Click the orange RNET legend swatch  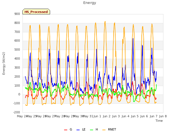point(104,130)
